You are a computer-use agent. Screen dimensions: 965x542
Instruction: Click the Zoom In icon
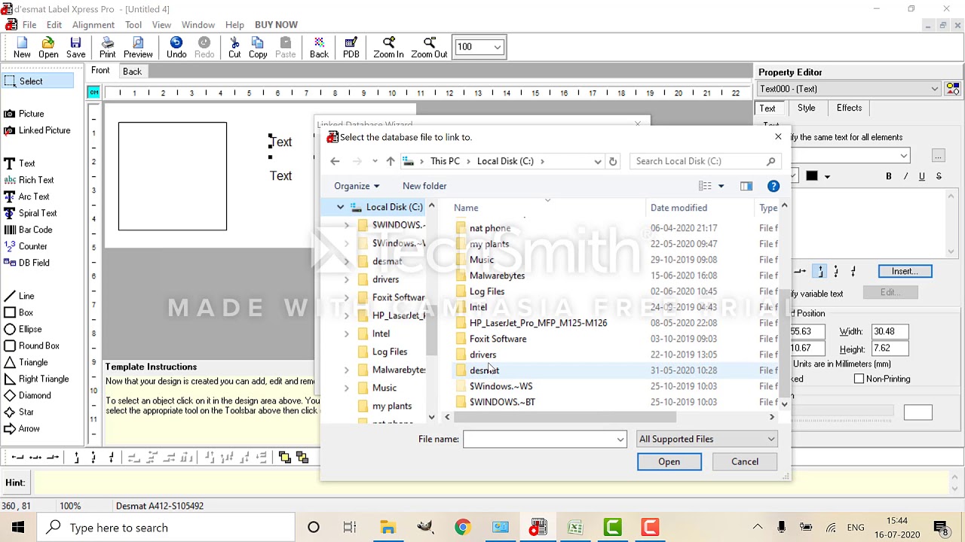pyautogui.click(x=388, y=47)
